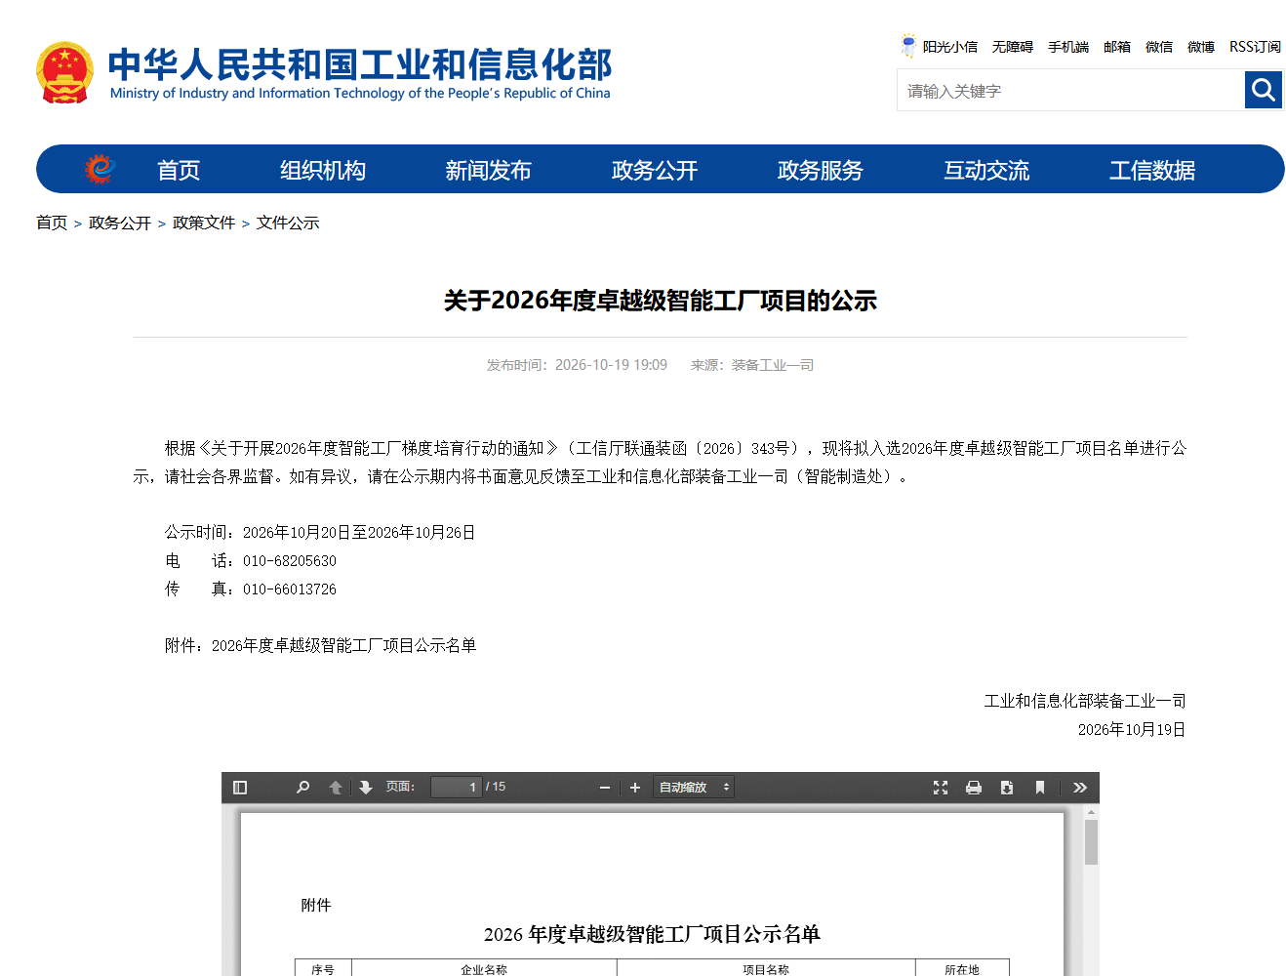Zoom in the PDF document
This screenshot has height=976, width=1286.
coord(635,788)
